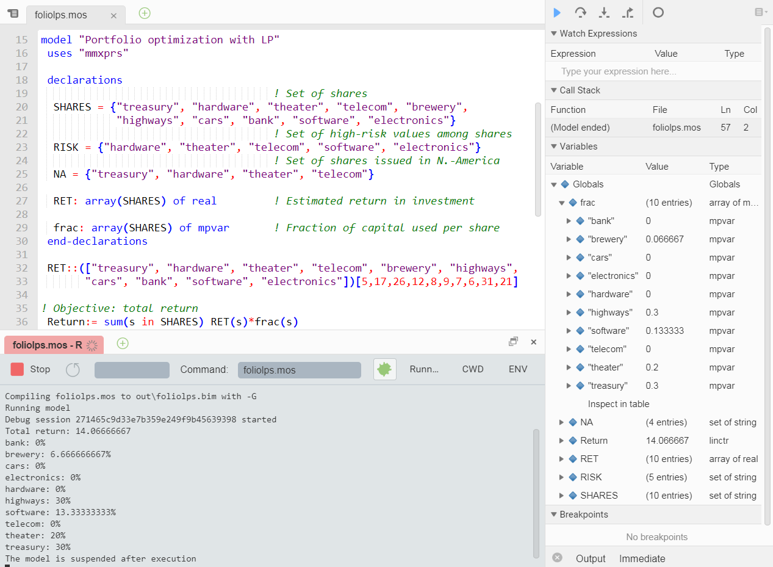Open the Inspect in table link
This screenshot has width=773, height=567.
tap(618, 404)
